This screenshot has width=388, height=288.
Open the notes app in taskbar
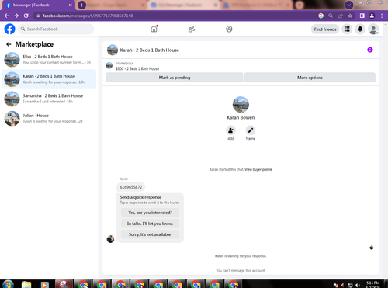tap(26, 284)
